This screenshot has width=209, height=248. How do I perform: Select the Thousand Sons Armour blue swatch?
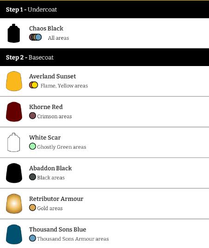32,238
